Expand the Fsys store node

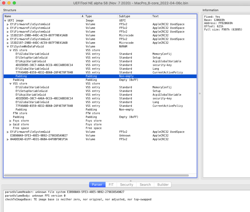[11, 121]
